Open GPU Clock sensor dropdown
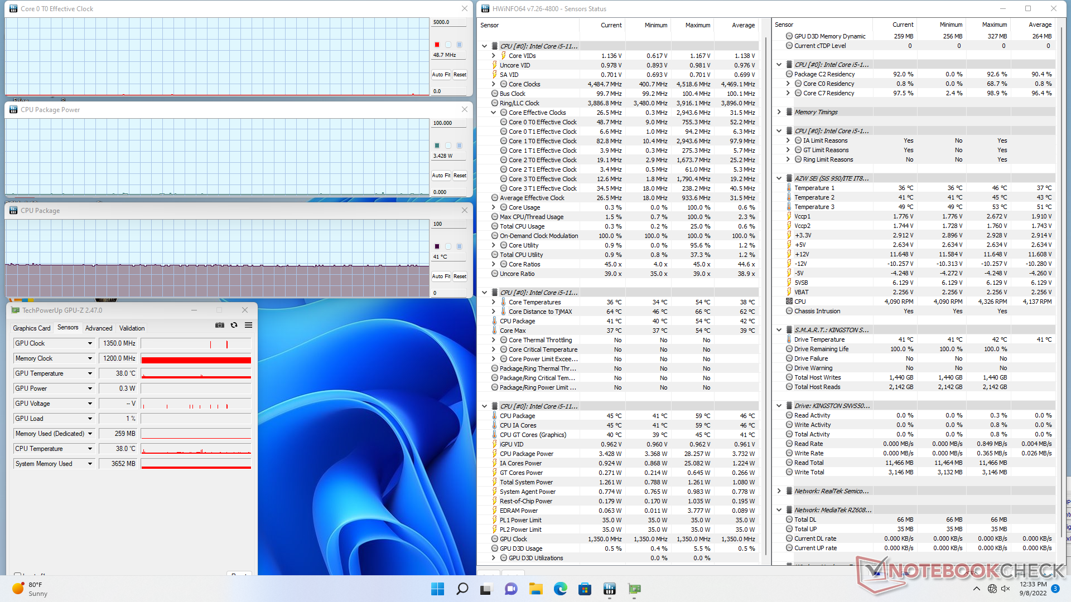This screenshot has width=1071, height=602. (x=90, y=343)
